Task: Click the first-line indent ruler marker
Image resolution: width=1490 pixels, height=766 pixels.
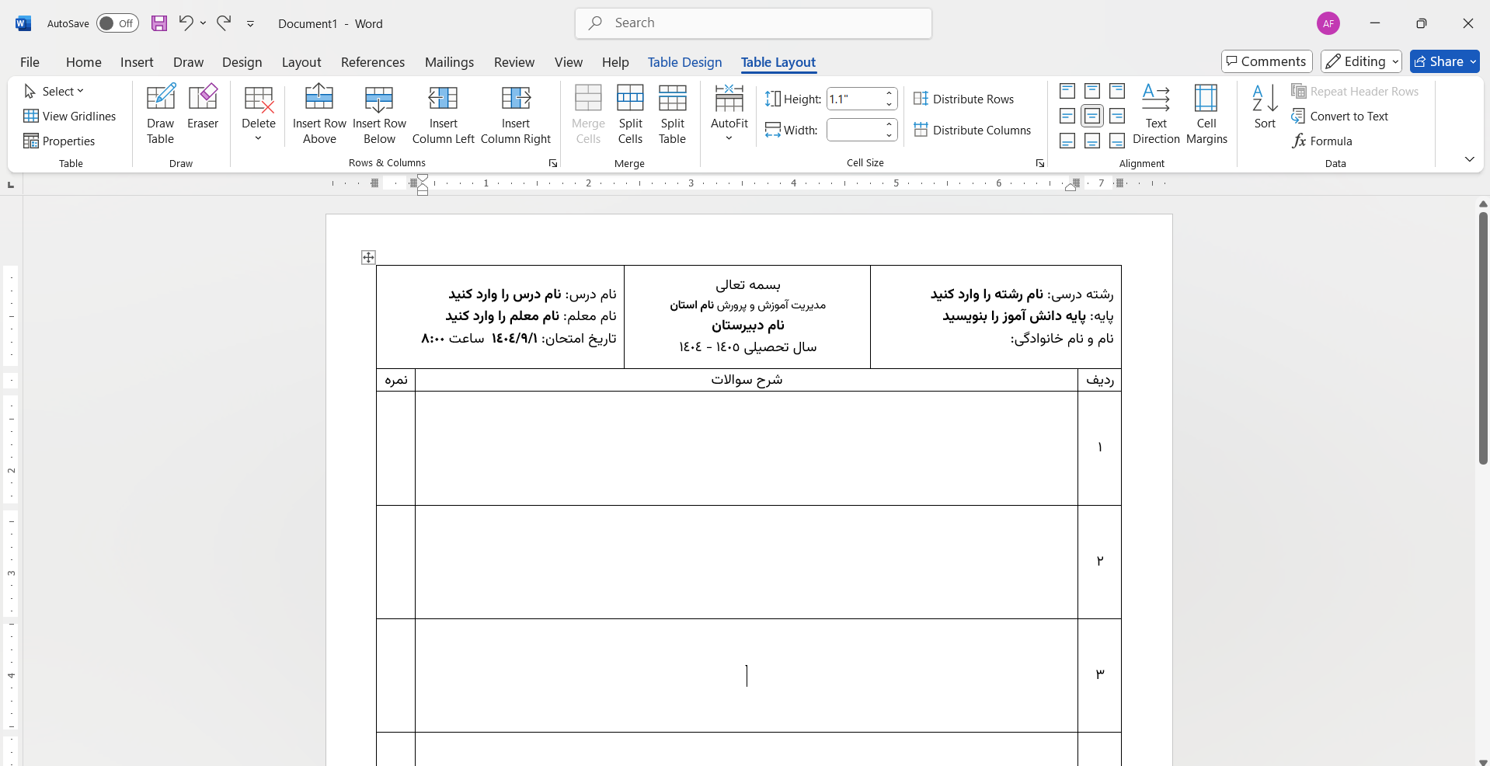Action: pyautogui.click(x=423, y=179)
